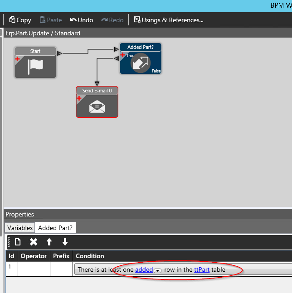292x293 pixels.
Task: Click red plus on Added Part? node
Action: tap(122, 55)
